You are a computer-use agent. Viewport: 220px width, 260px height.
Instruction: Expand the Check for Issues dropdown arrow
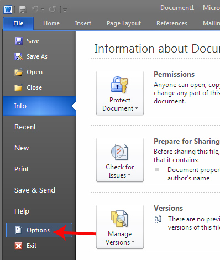(129, 175)
